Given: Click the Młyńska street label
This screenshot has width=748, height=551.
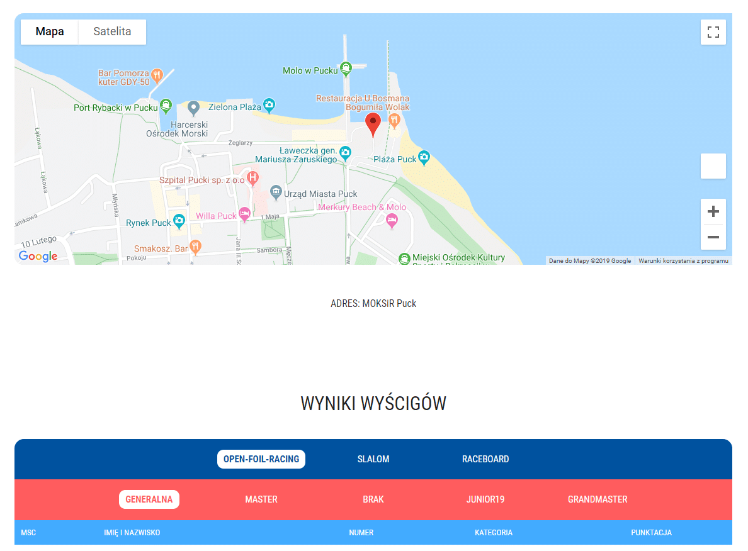Looking at the screenshot, I should tap(115, 205).
